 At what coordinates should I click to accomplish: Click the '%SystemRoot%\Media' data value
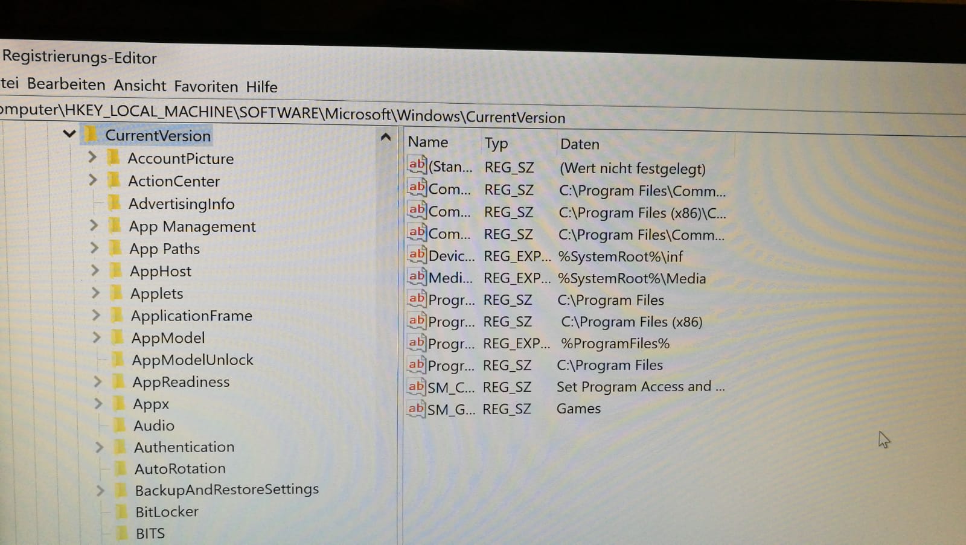tap(632, 278)
